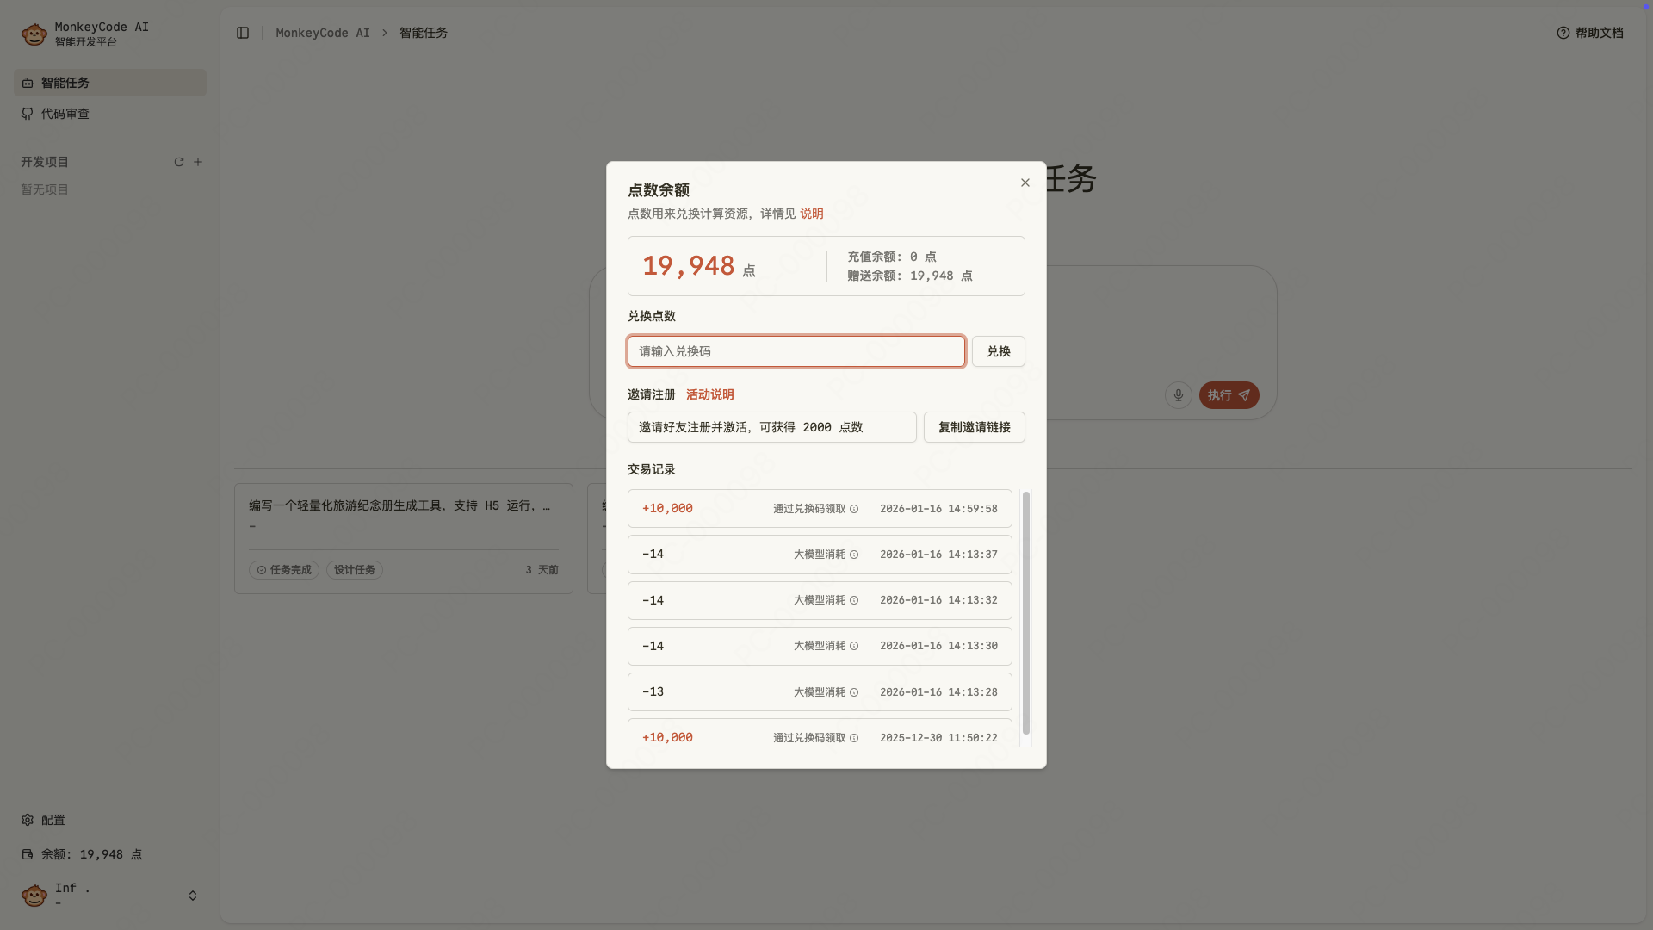
Task: Click the help documentation icon
Action: [x=1563, y=33]
